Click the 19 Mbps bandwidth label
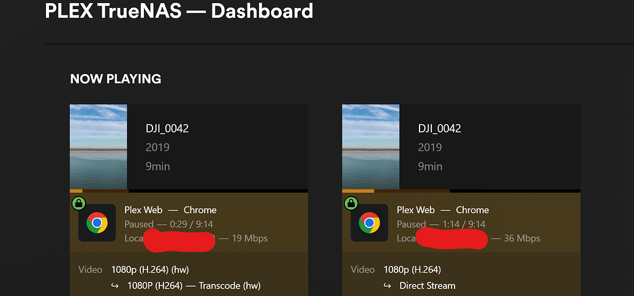The image size is (634, 296). pyautogui.click(x=249, y=238)
